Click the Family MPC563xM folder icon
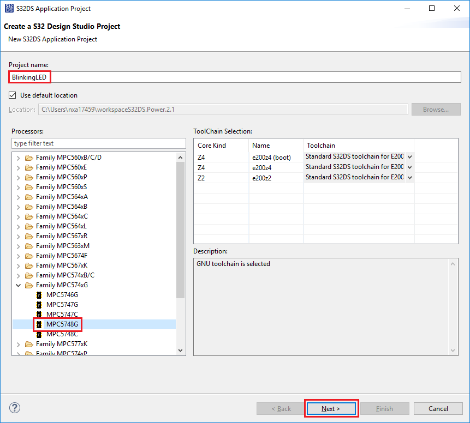470x423 pixels. point(29,246)
